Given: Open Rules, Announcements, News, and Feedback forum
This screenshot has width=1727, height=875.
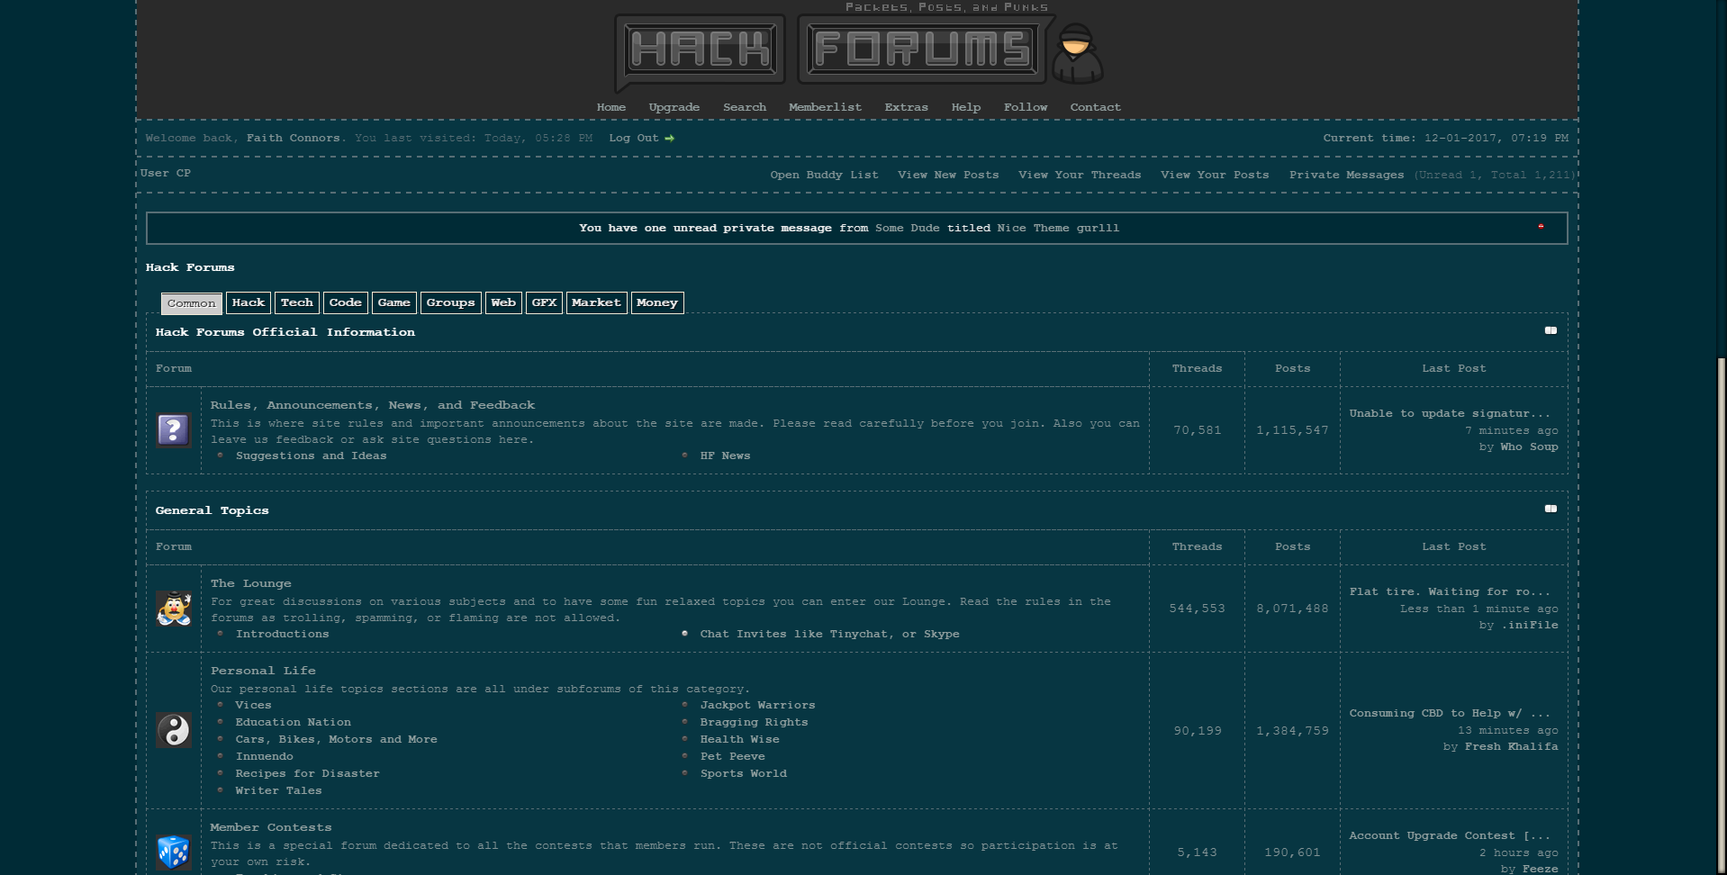Looking at the screenshot, I should tap(373, 405).
